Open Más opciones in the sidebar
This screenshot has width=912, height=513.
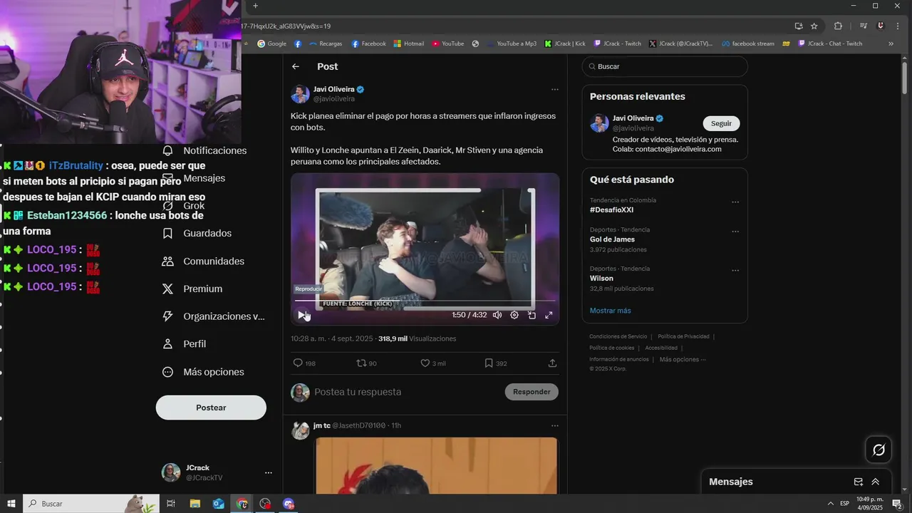click(203, 372)
